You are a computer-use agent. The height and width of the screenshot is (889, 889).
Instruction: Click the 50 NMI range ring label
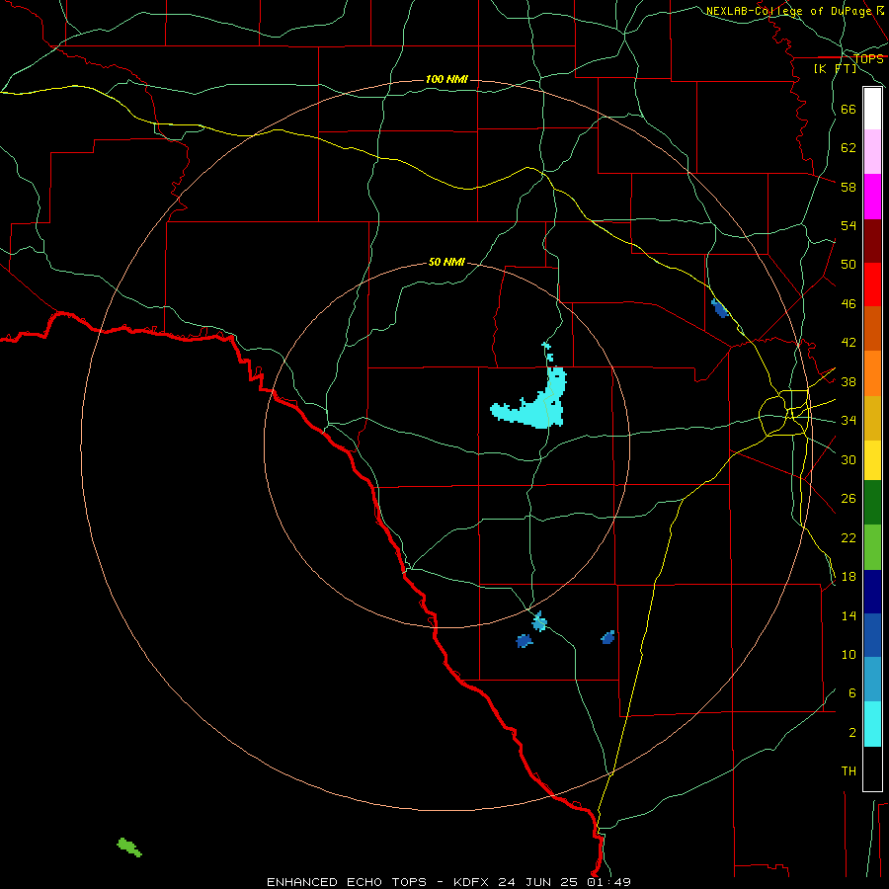coord(446,262)
